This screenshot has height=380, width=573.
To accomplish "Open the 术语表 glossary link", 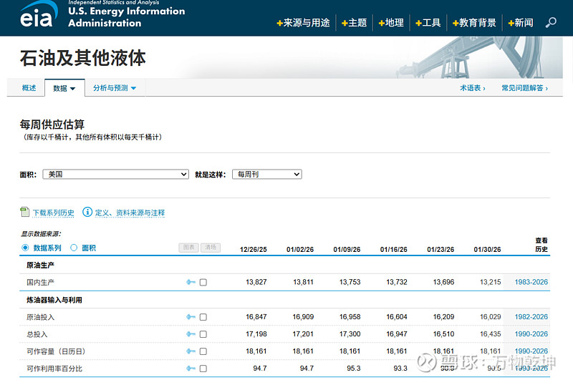I will [x=472, y=88].
